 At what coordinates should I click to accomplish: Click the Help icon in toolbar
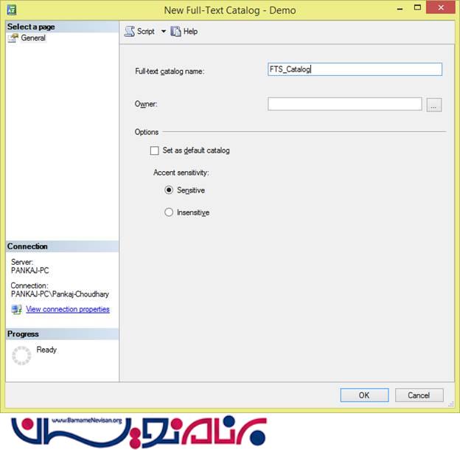point(175,32)
